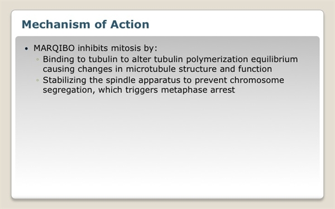Click the word segregation

[69, 90]
